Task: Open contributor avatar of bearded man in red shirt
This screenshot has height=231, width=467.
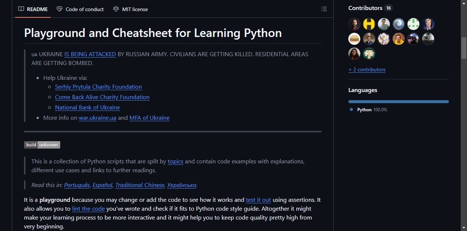Action: click(x=354, y=24)
